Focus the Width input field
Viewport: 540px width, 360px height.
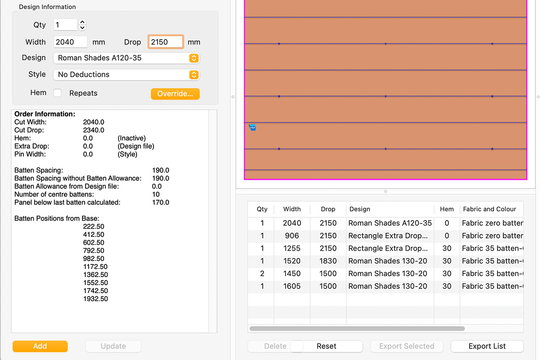[x=71, y=42]
